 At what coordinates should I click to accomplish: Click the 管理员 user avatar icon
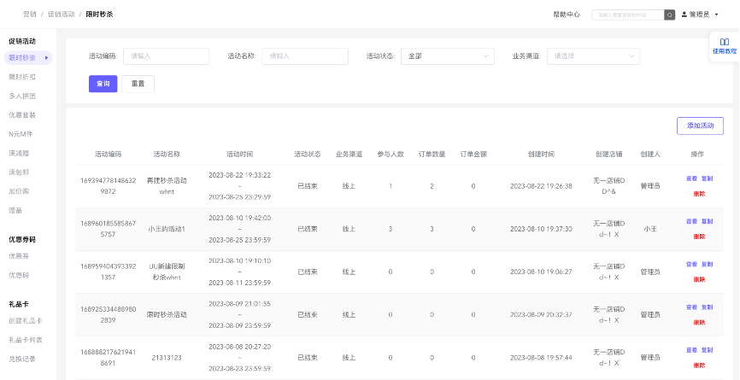pos(684,15)
